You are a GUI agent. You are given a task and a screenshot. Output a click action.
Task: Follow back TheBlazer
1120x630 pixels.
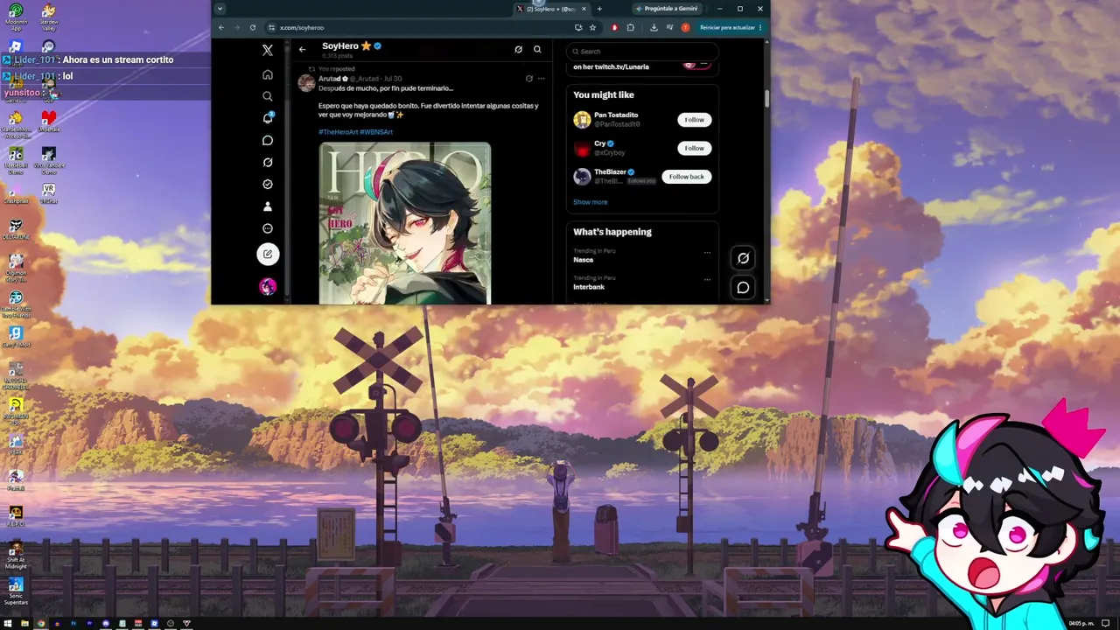coord(687,177)
